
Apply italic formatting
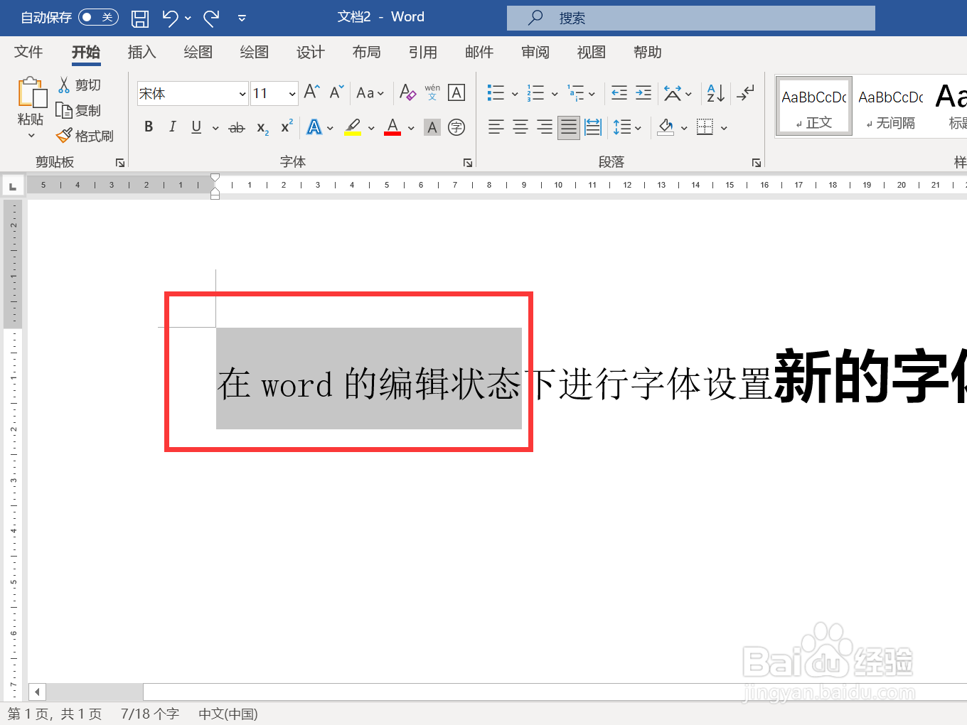171,127
